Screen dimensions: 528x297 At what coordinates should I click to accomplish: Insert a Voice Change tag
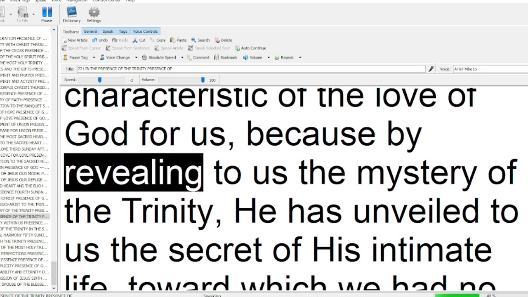[x=115, y=58]
